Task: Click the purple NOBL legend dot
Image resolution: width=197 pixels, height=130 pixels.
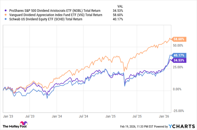Action: (x=3, y=10)
